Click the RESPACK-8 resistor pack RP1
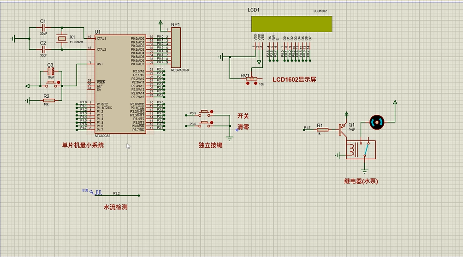The image size is (463, 257). coord(176,47)
